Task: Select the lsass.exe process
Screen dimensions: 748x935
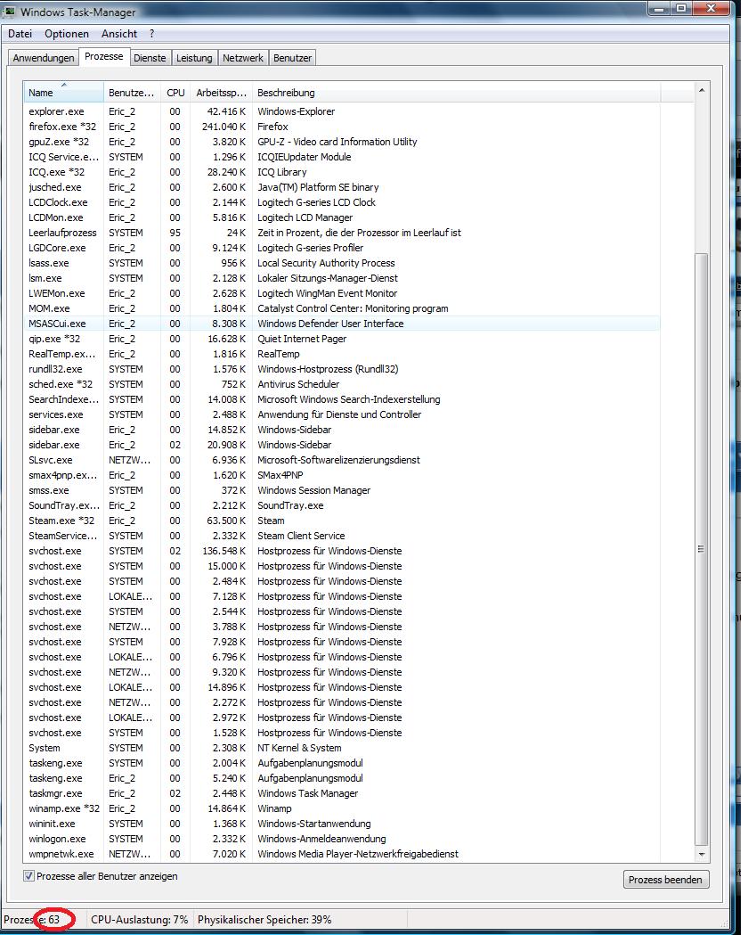Action: pos(342,263)
